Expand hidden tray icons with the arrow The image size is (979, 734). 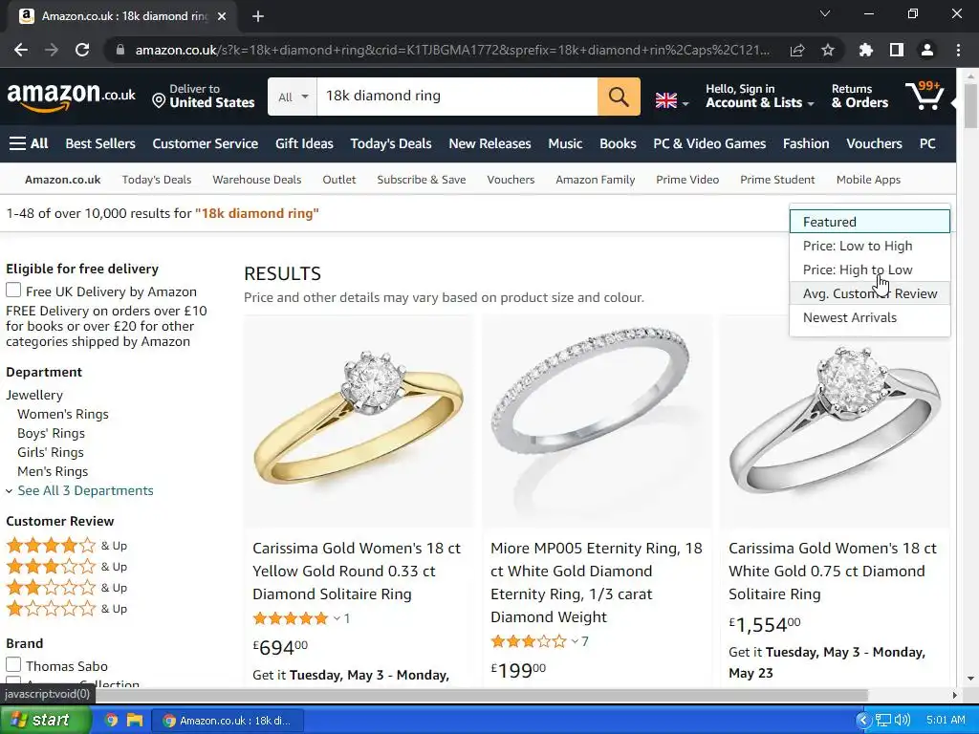863,721
